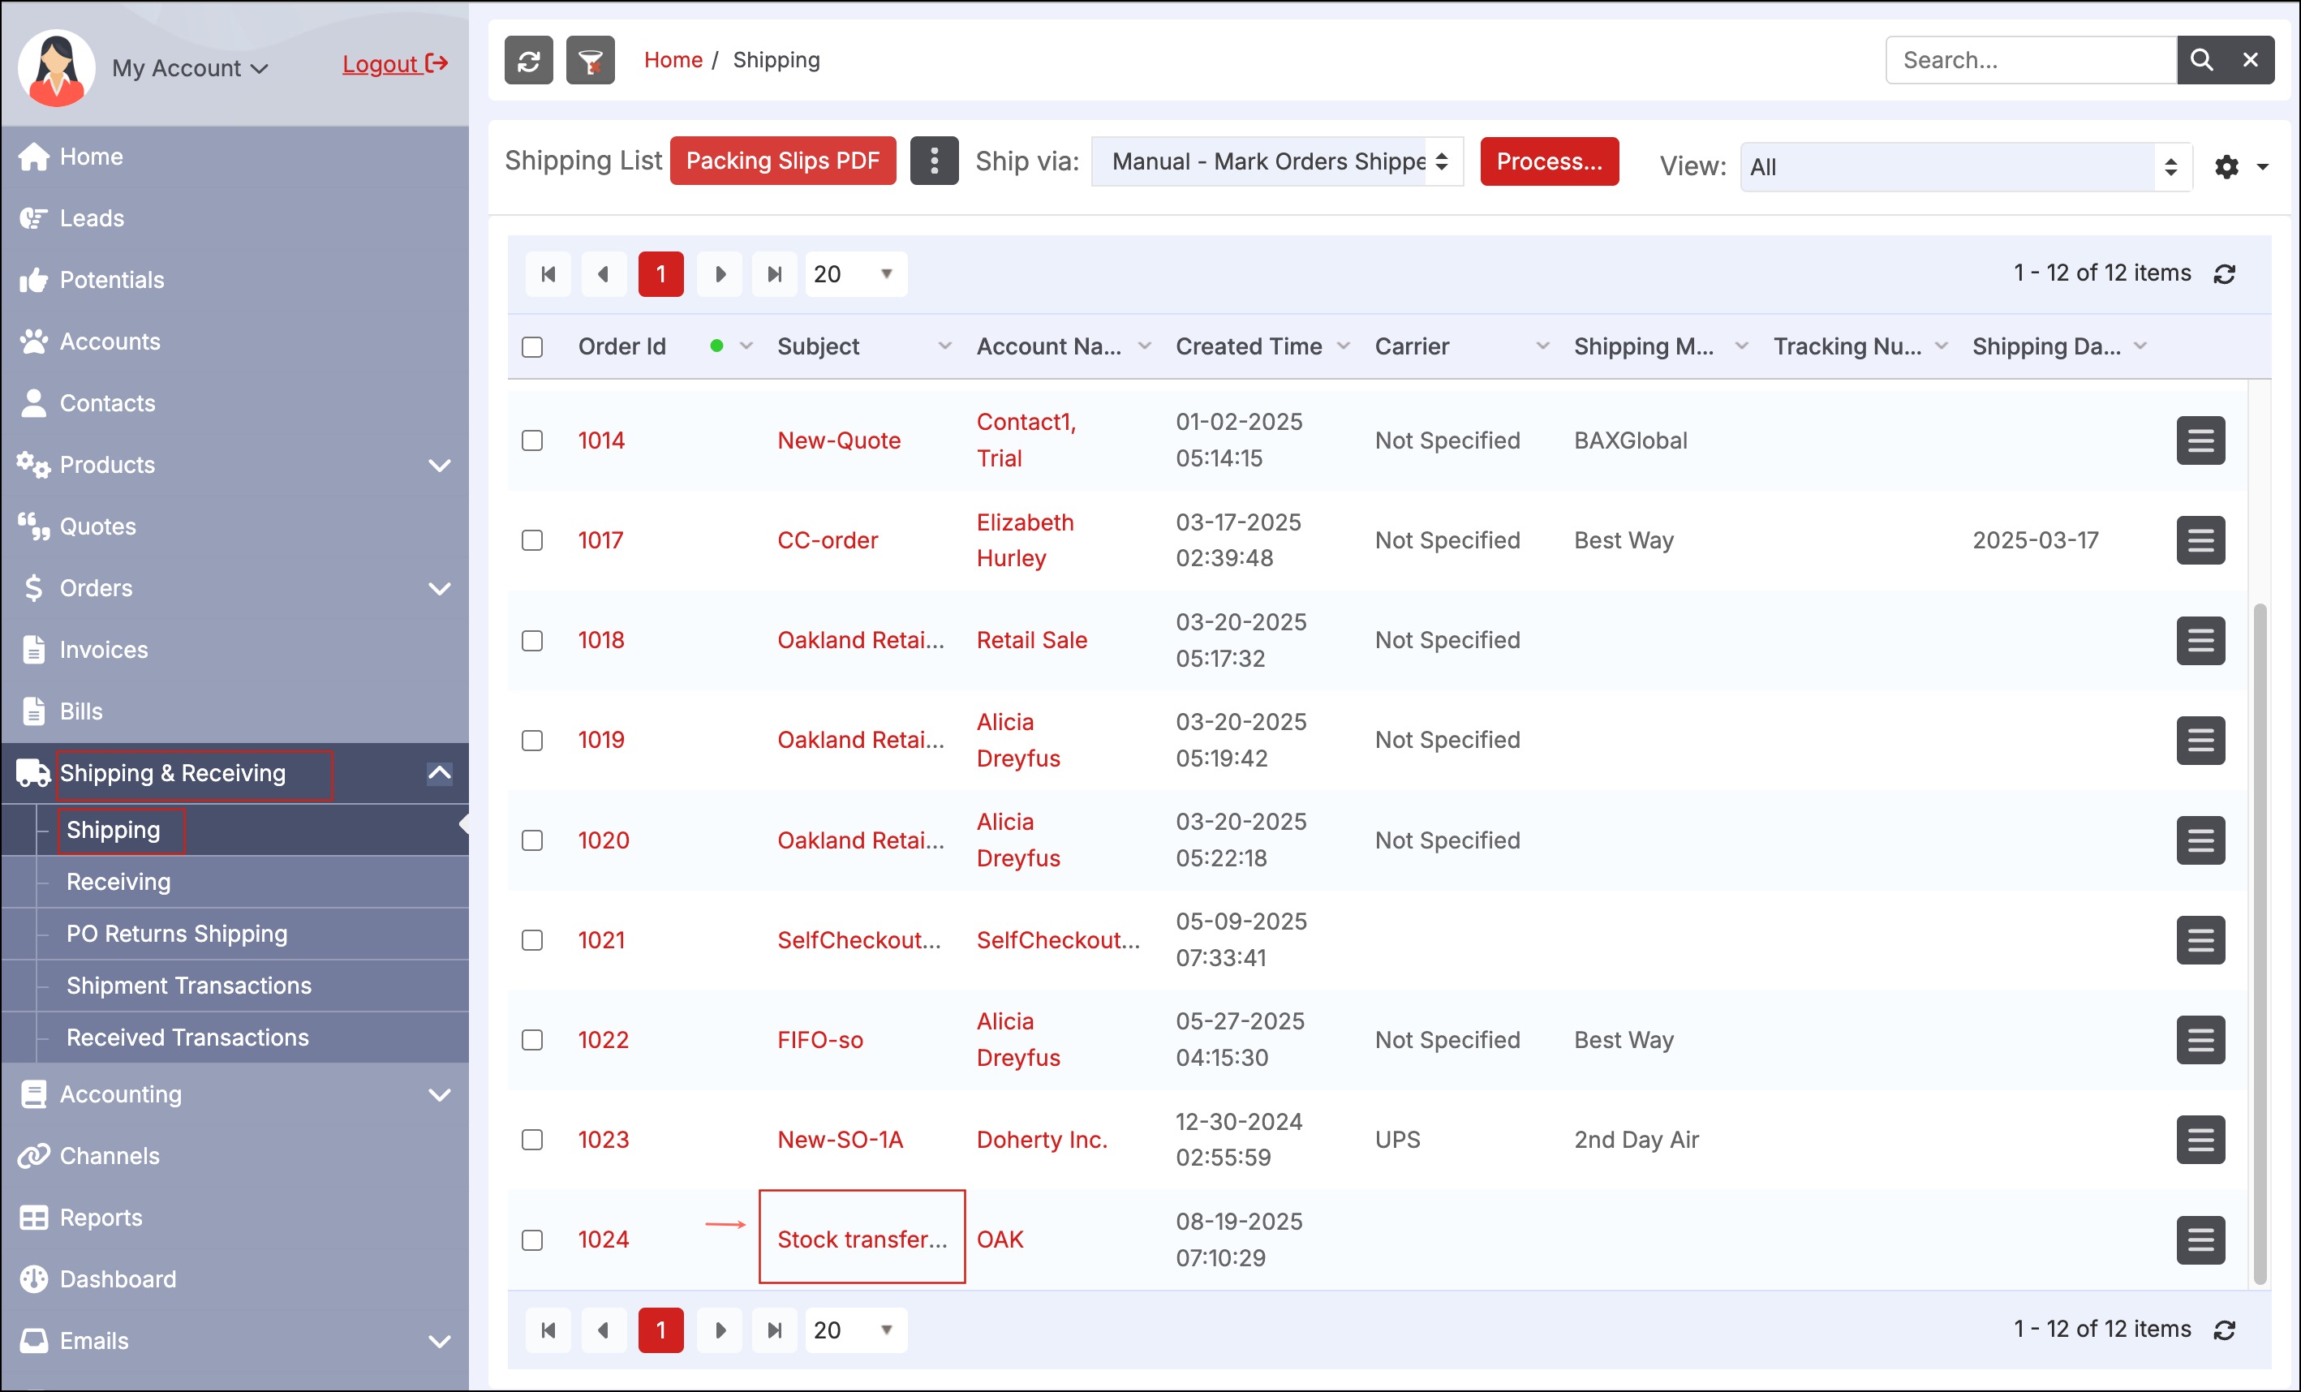This screenshot has height=1392, width=2301.
Task: Go to previous page in top pager
Action: (x=604, y=274)
